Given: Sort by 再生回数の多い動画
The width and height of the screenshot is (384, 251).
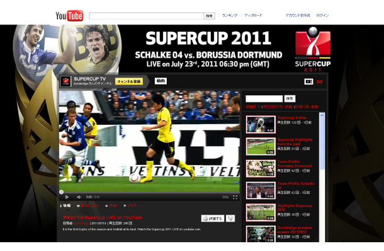Looking at the screenshot, I should click(x=278, y=107).
